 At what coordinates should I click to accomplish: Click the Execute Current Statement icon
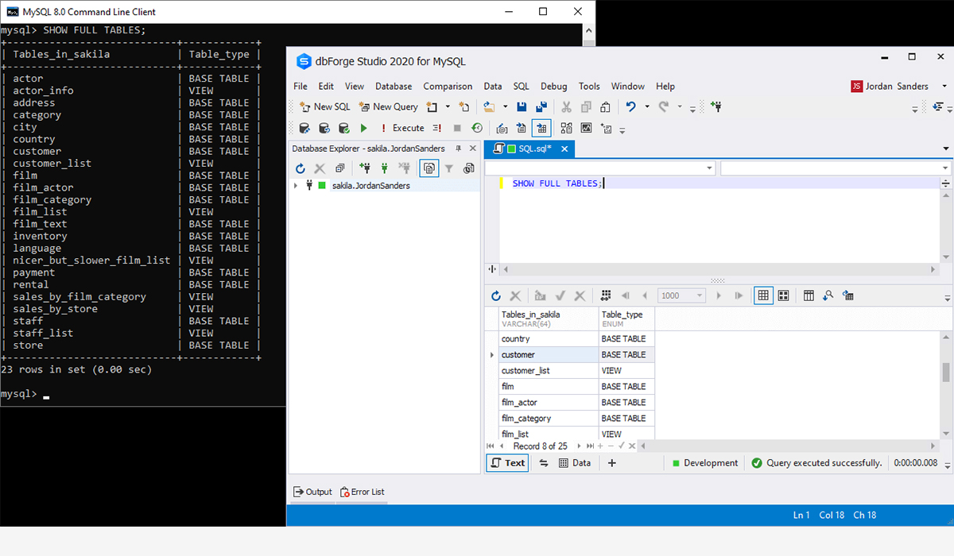coord(437,128)
